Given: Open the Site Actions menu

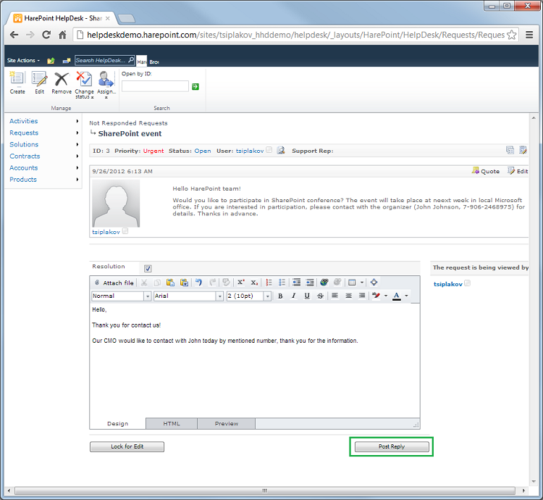Looking at the screenshot, I should (x=23, y=60).
